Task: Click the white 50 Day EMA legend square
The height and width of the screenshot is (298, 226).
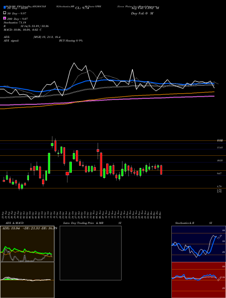Action: coord(5,13)
